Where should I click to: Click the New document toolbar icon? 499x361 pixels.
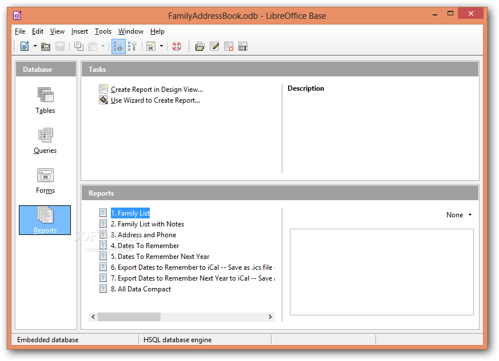[25, 46]
